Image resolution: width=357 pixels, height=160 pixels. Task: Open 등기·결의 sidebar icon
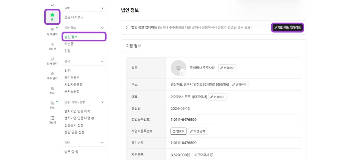tap(52, 31)
